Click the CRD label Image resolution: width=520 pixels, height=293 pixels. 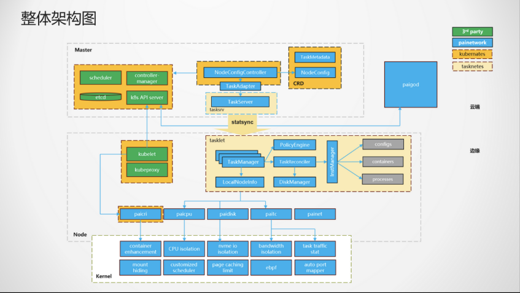[x=298, y=84]
